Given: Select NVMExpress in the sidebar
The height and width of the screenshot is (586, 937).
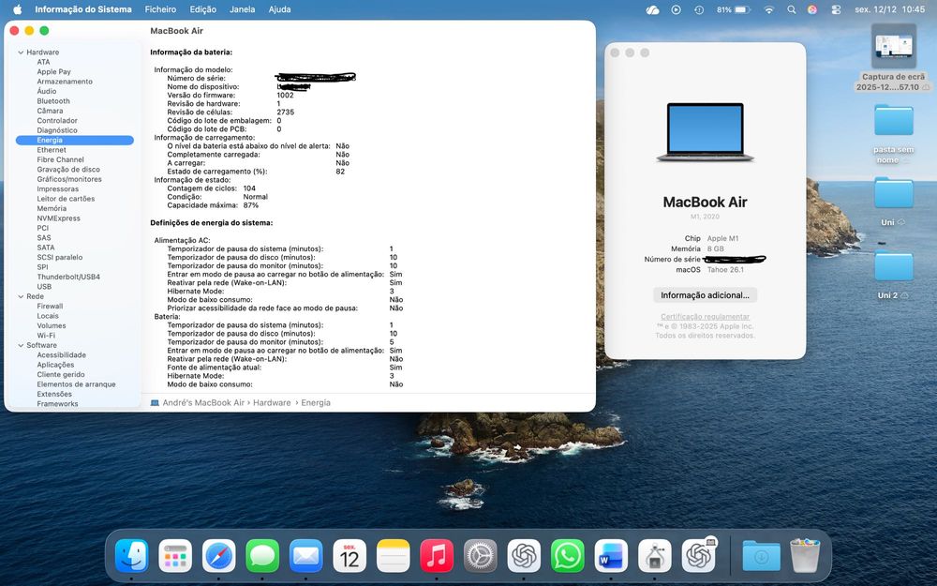Looking at the screenshot, I should pyautogui.click(x=58, y=218).
